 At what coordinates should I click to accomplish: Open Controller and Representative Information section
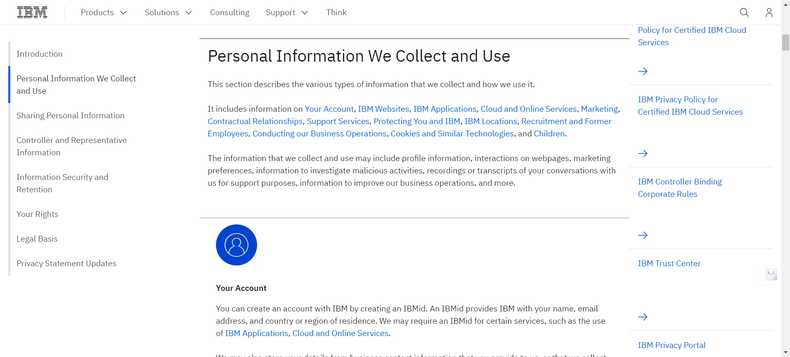pos(72,146)
